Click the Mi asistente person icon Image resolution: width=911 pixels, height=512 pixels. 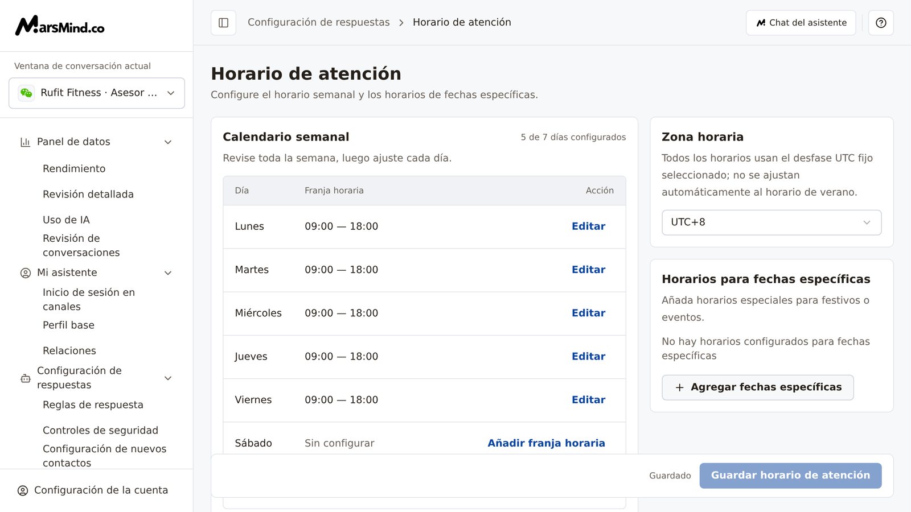(25, 273)
